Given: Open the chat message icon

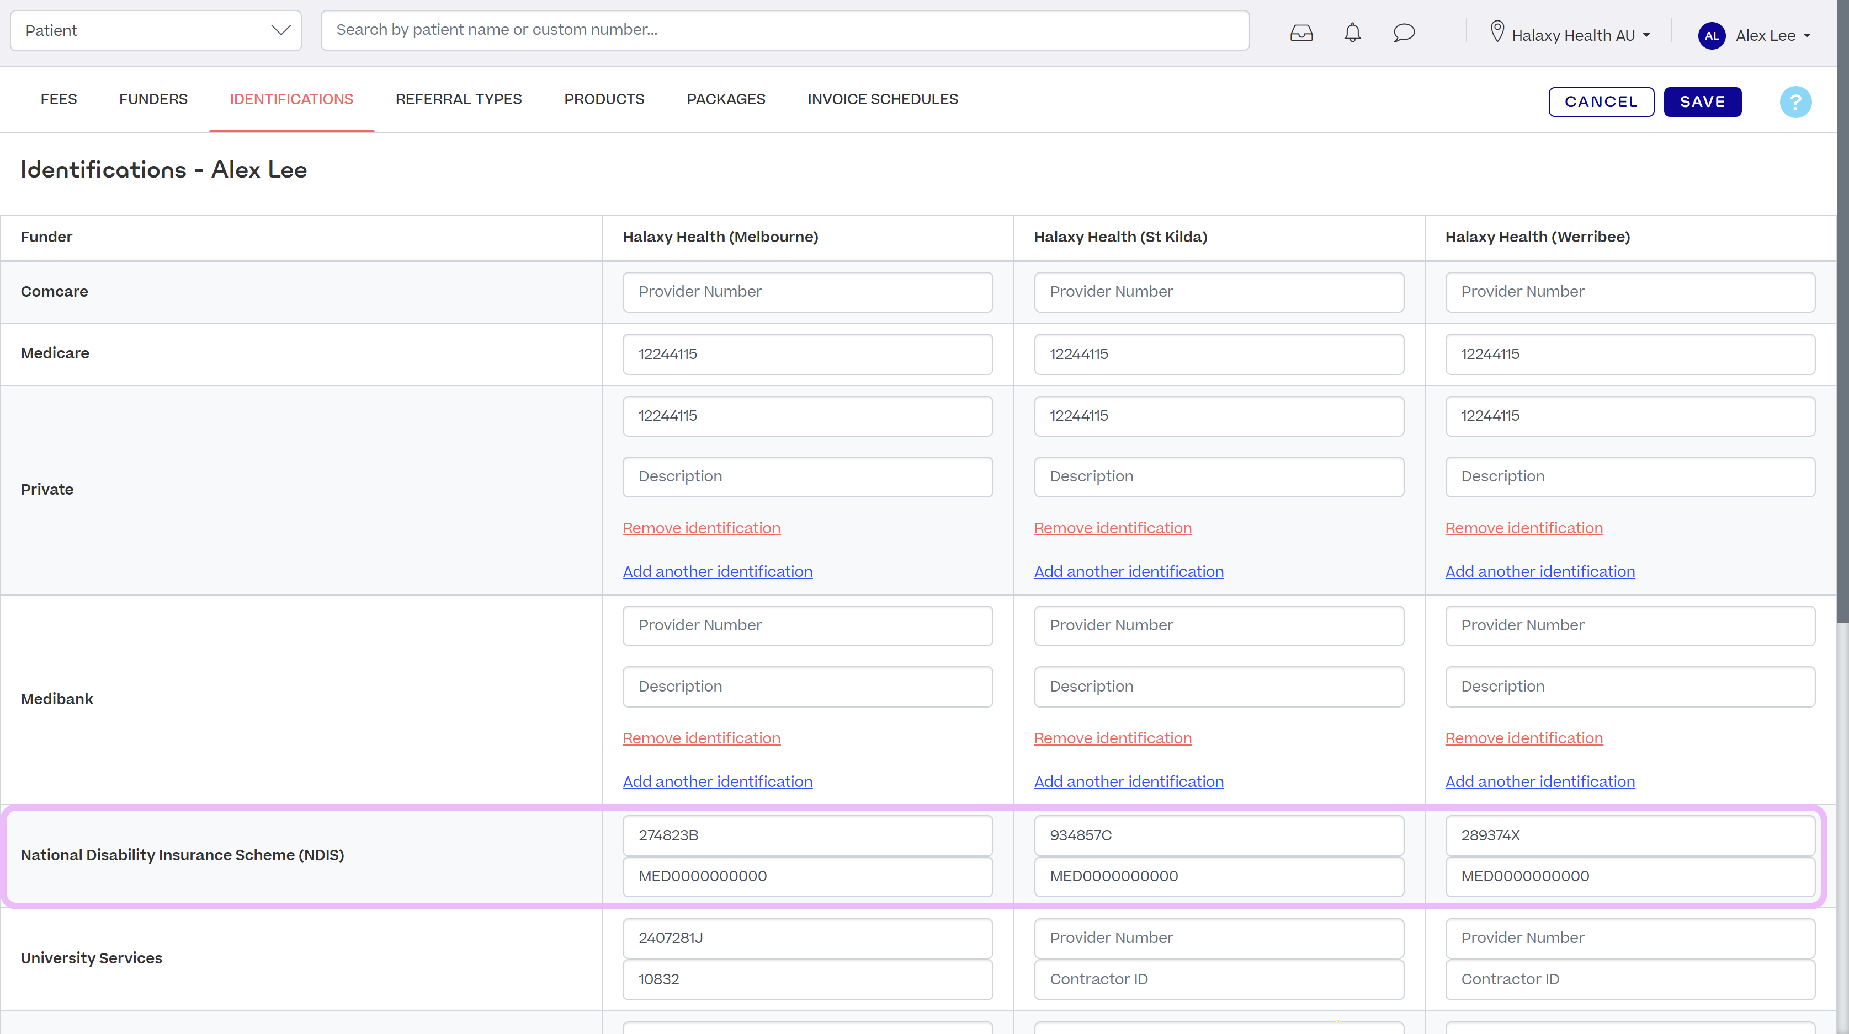Looking at the screenshot, I should pos(1404,33).
